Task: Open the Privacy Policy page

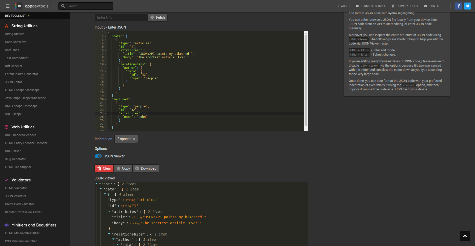Action: (x=405, y=6)
